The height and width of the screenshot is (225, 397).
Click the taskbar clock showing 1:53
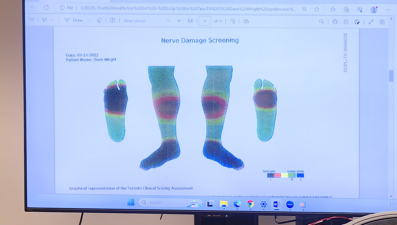393,204
